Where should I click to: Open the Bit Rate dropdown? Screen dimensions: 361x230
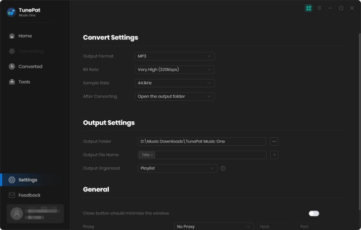174,70
